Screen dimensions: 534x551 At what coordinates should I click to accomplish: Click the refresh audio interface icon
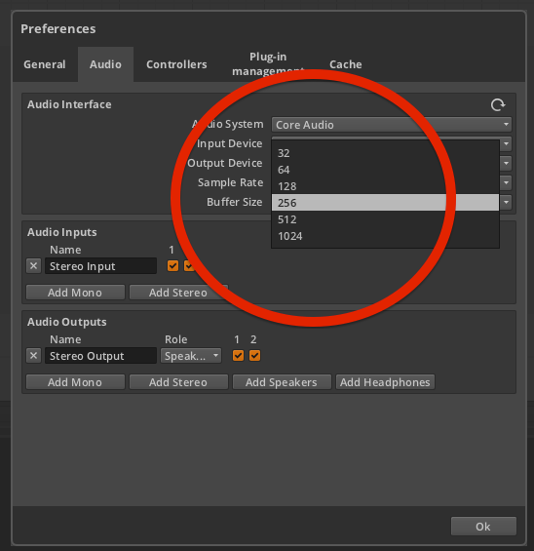tap(498, 104)
